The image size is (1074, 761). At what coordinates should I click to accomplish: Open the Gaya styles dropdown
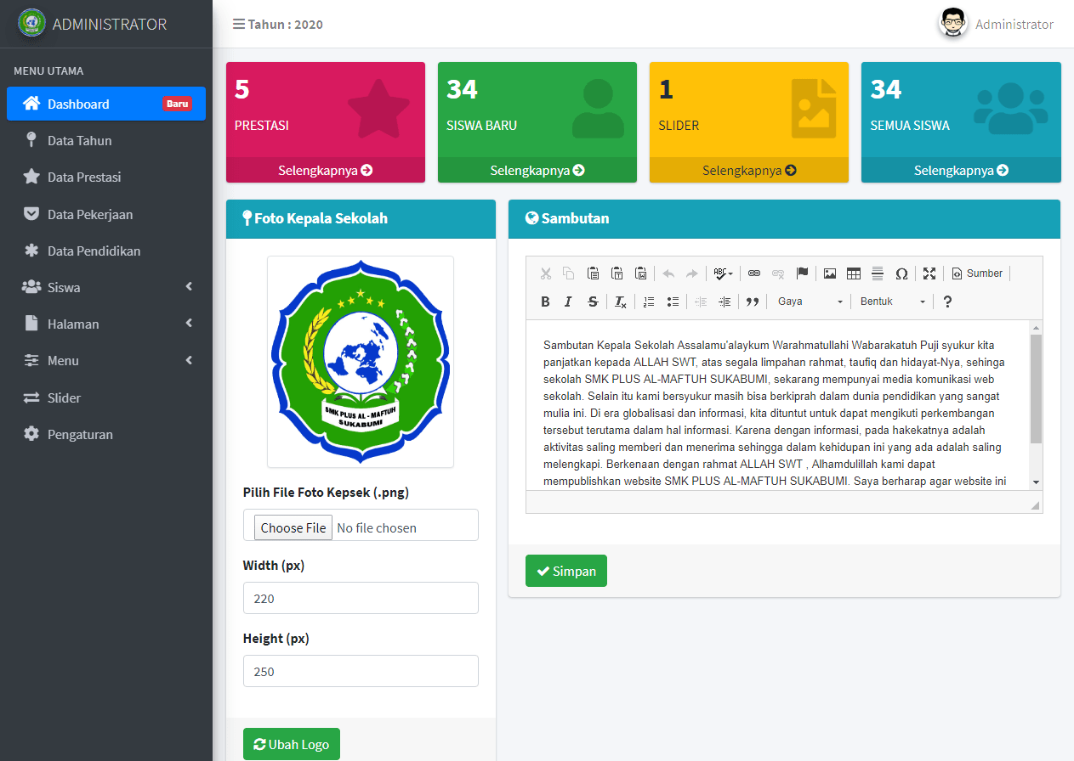point(810,302)
